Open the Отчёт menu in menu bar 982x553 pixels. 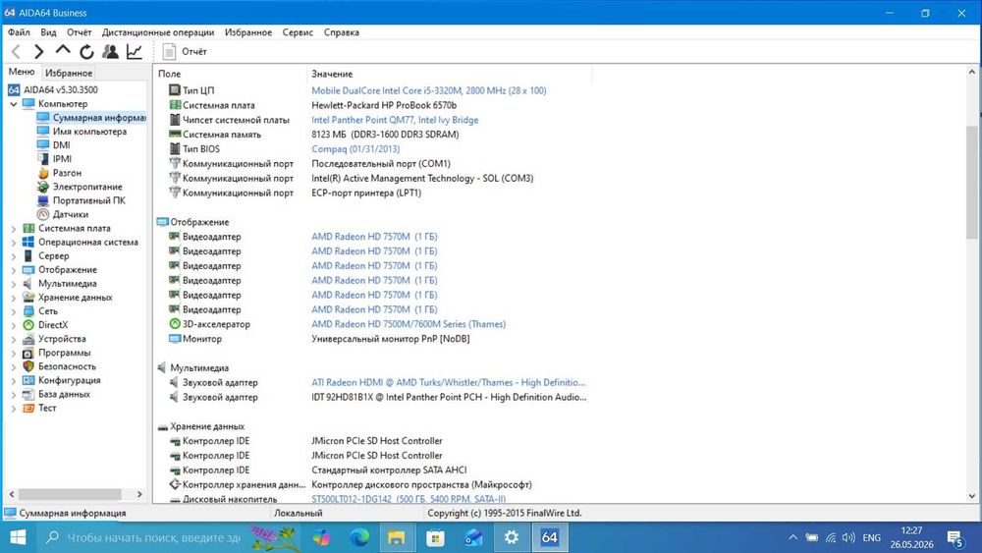[79, 32]
